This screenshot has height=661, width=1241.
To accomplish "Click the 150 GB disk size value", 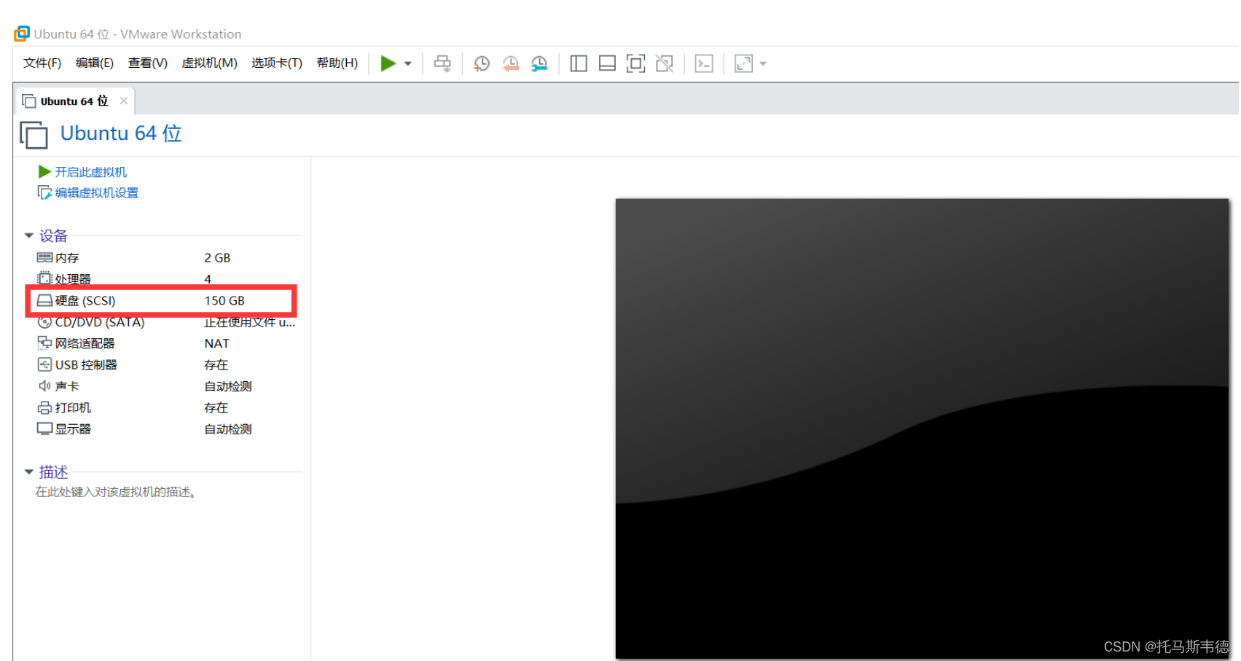I will 224,300.
